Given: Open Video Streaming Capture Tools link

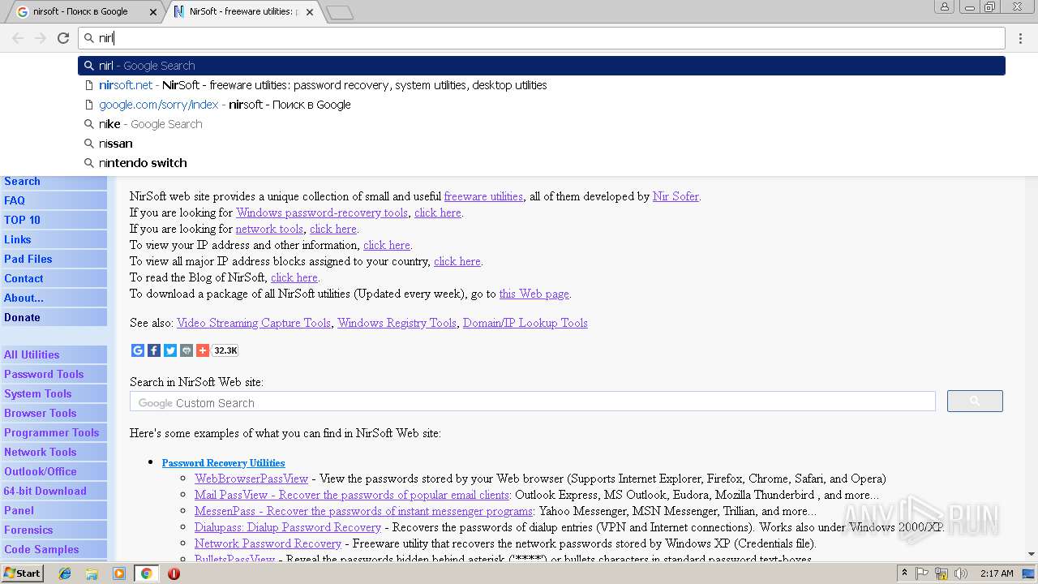Looking at the screenshot, I should tap(254, 323).
